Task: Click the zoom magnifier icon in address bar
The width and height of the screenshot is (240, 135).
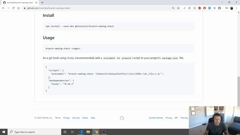Action: point(173,8)
